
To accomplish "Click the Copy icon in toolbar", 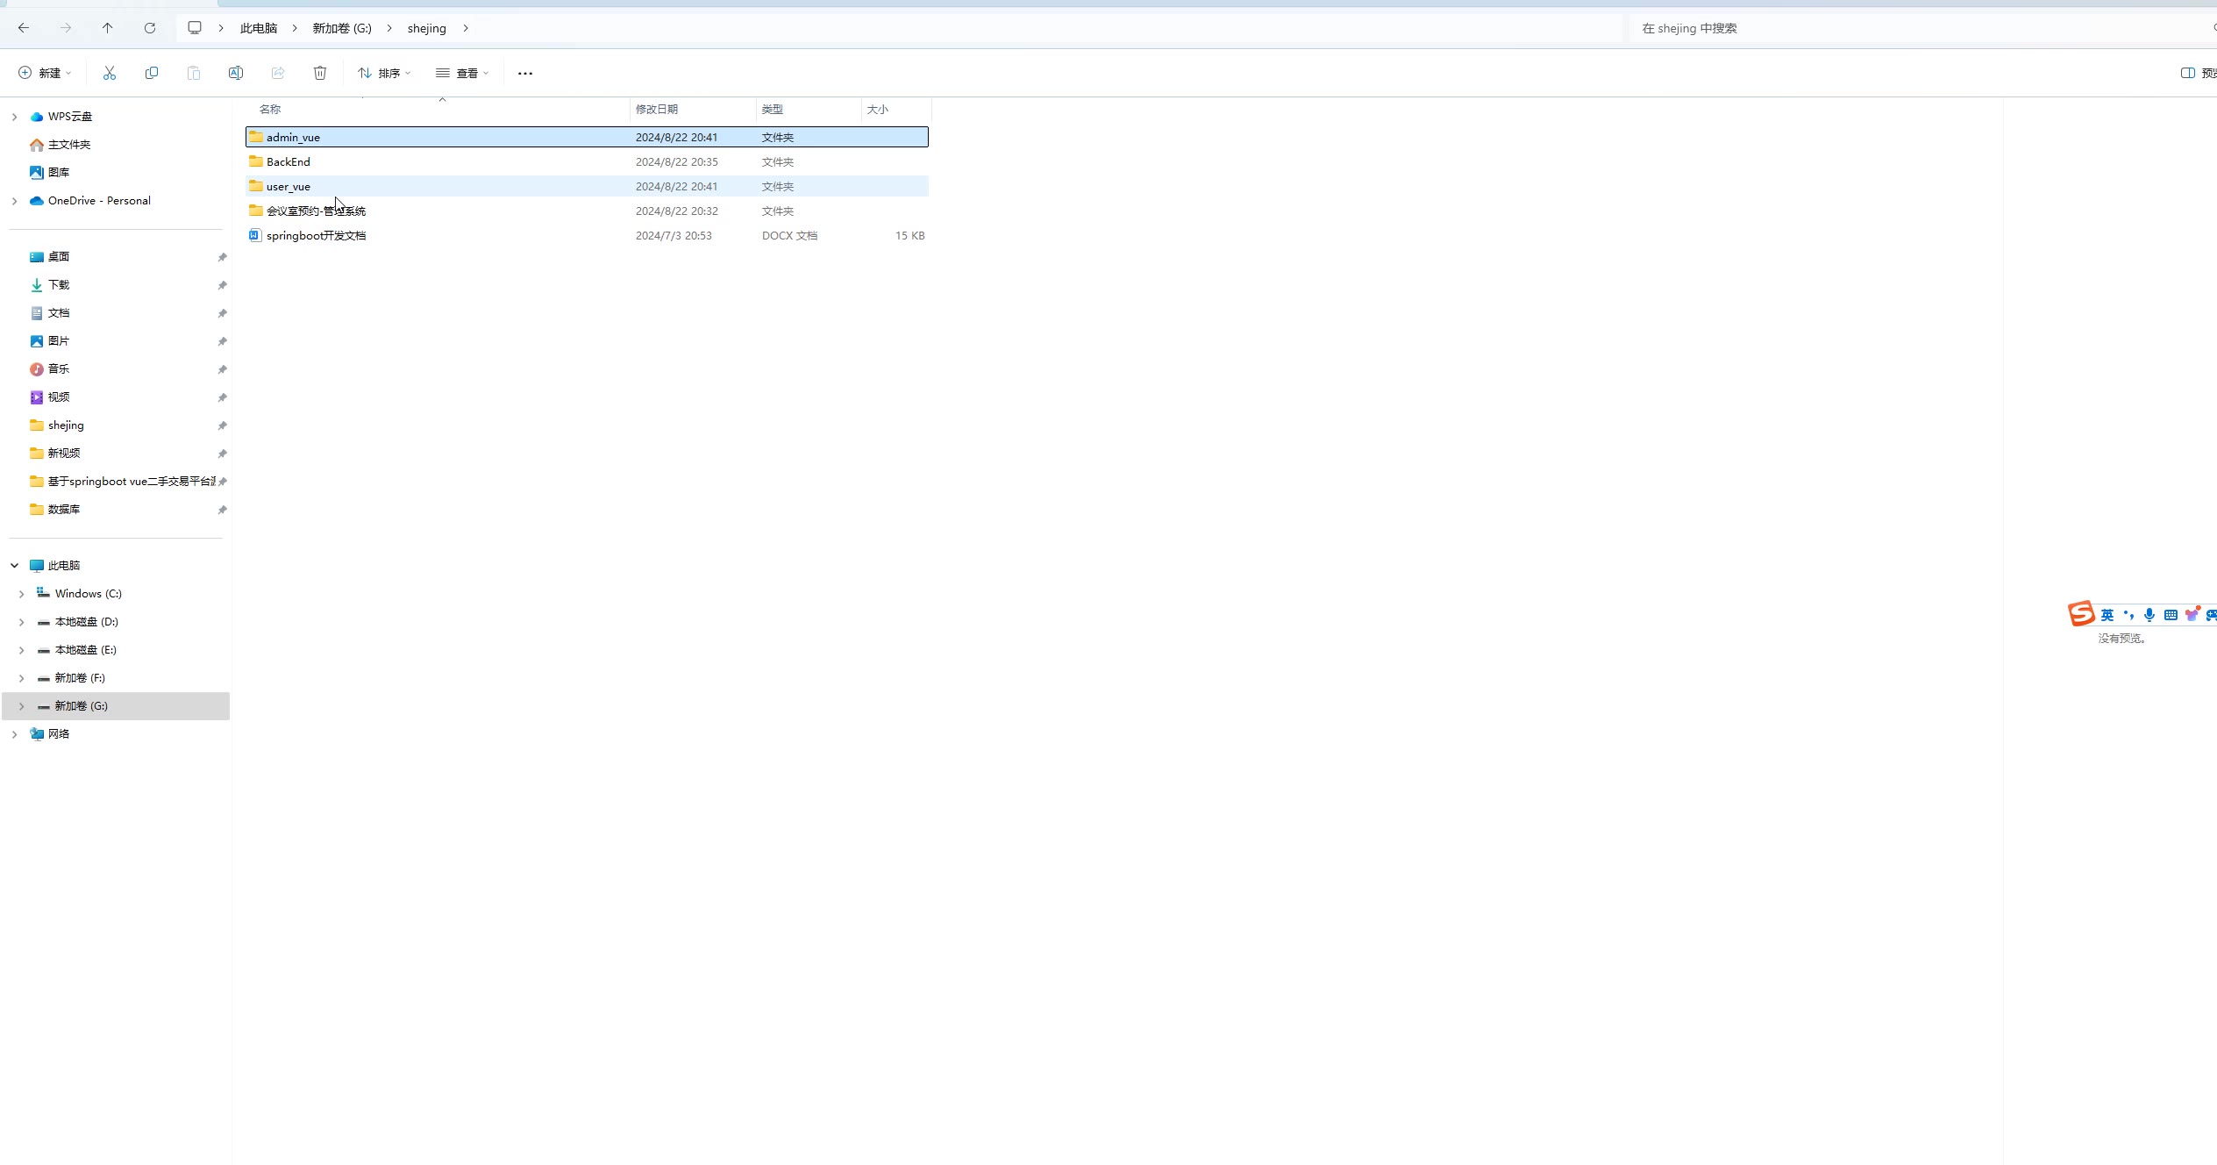I will tap(152, 73).
